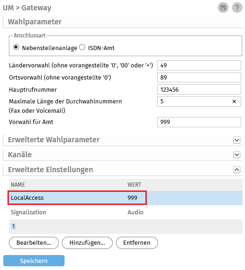Focus the Hauptrufnummer input field
Image resolution: width=245 pixels, height=270 pixels.
click(x=199, y=89)
